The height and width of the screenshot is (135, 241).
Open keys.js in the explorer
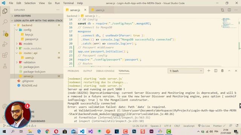(37, 34)
